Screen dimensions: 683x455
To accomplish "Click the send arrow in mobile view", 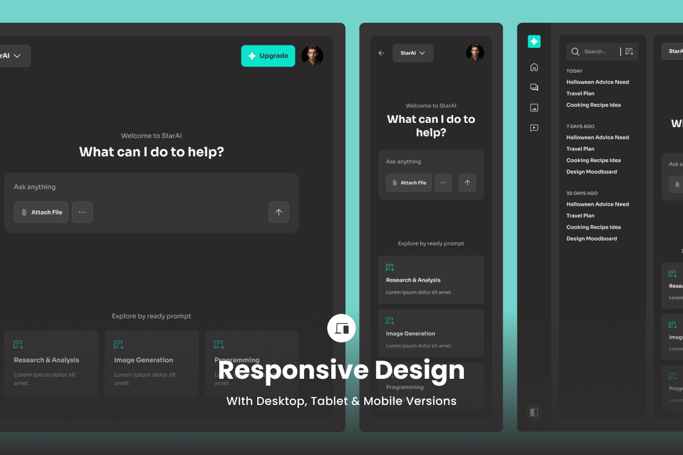I will point(467,183).
